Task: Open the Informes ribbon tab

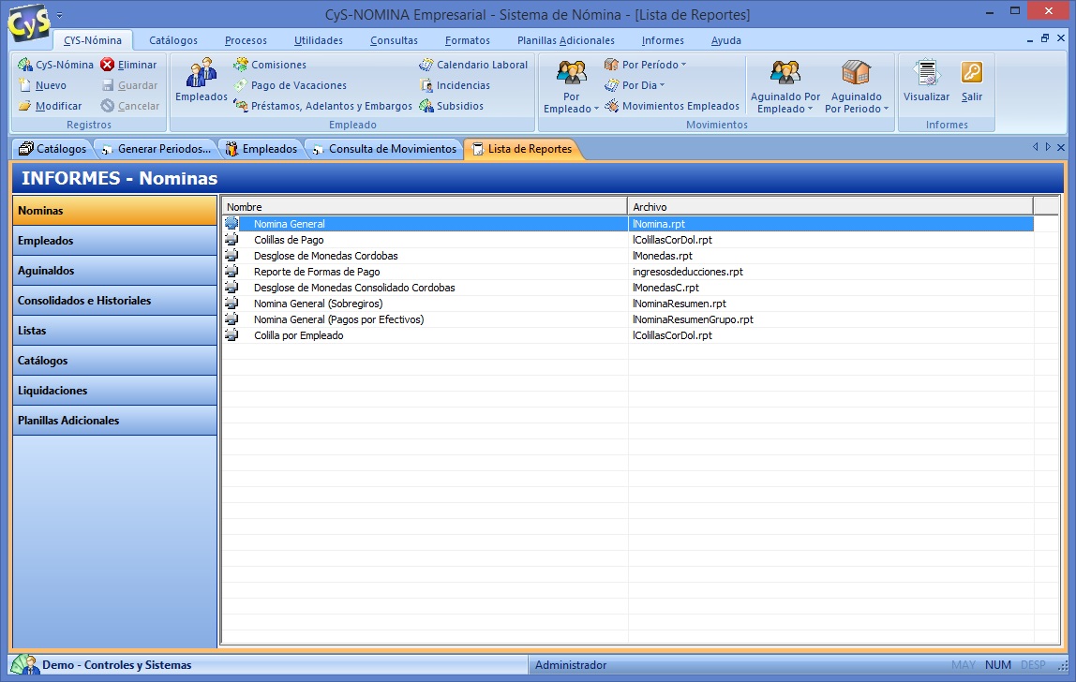Action: (x=663, y=40)
